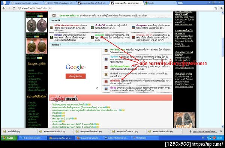Open the ชีวประวัติ category link
Screen dimensions: 225x148
(x=100, y=25)
